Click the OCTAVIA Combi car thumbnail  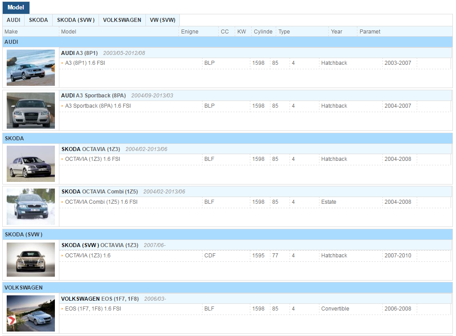(31, 206)
